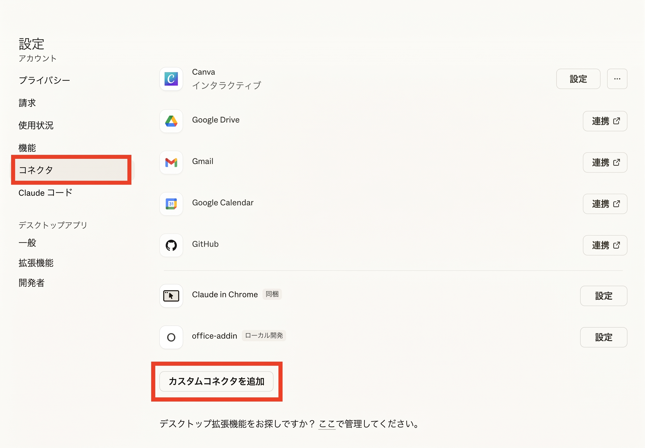Click the Google Calendar connector name
The height and width of the screenshot is (448, 645).
click(223, 203)
